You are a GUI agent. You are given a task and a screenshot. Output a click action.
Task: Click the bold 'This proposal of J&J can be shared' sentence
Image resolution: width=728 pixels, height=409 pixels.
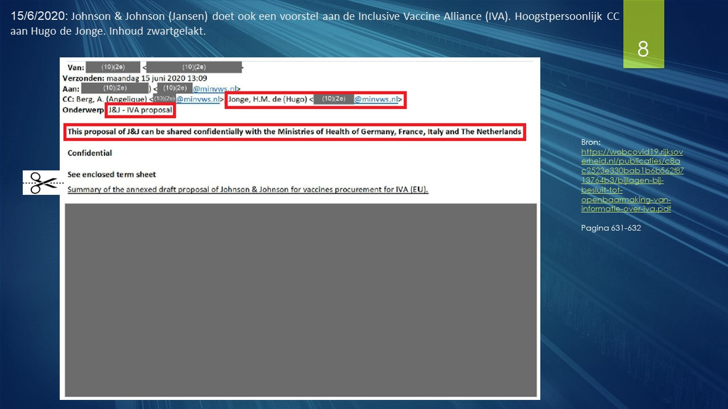tap(294, 132)
